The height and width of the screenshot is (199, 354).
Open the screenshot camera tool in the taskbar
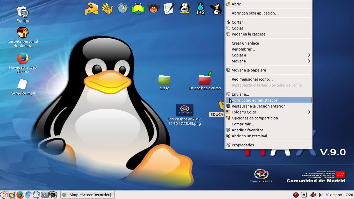[x=45, y=195]
